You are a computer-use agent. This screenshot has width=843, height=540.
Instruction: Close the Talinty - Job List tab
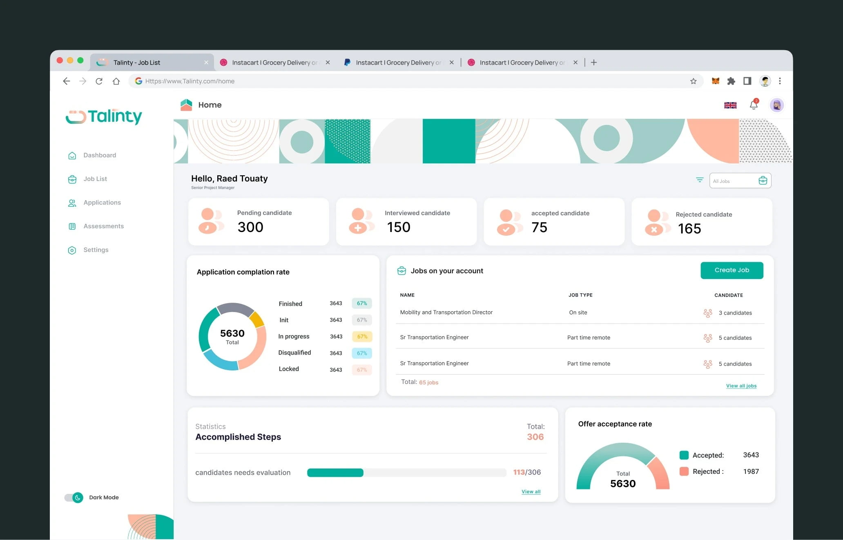click(206, 62)
